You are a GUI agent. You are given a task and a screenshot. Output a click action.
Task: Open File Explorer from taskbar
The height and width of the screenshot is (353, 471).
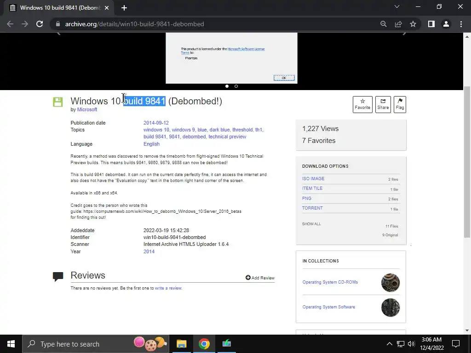[181, 344]
